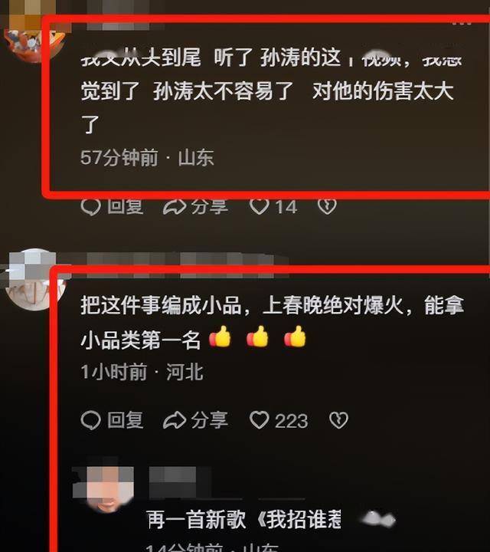
Task: Open the three-dot more menu at top right
Action: (x=462, y=21)
